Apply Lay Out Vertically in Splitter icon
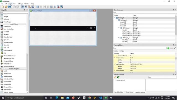The height and width of the screenshot is (100, 177). pos(48,7)
